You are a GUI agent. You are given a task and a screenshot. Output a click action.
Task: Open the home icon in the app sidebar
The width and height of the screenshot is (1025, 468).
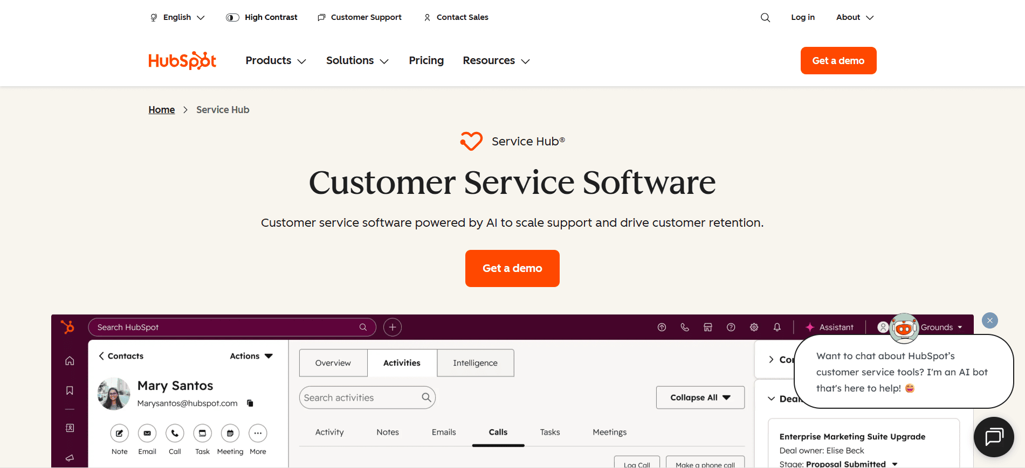click(x=70, y=361)
